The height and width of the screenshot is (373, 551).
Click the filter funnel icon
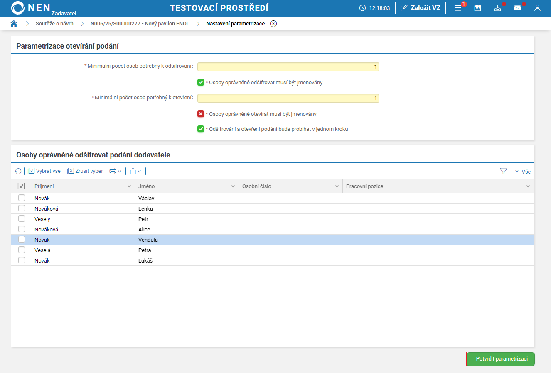(503, 171)
